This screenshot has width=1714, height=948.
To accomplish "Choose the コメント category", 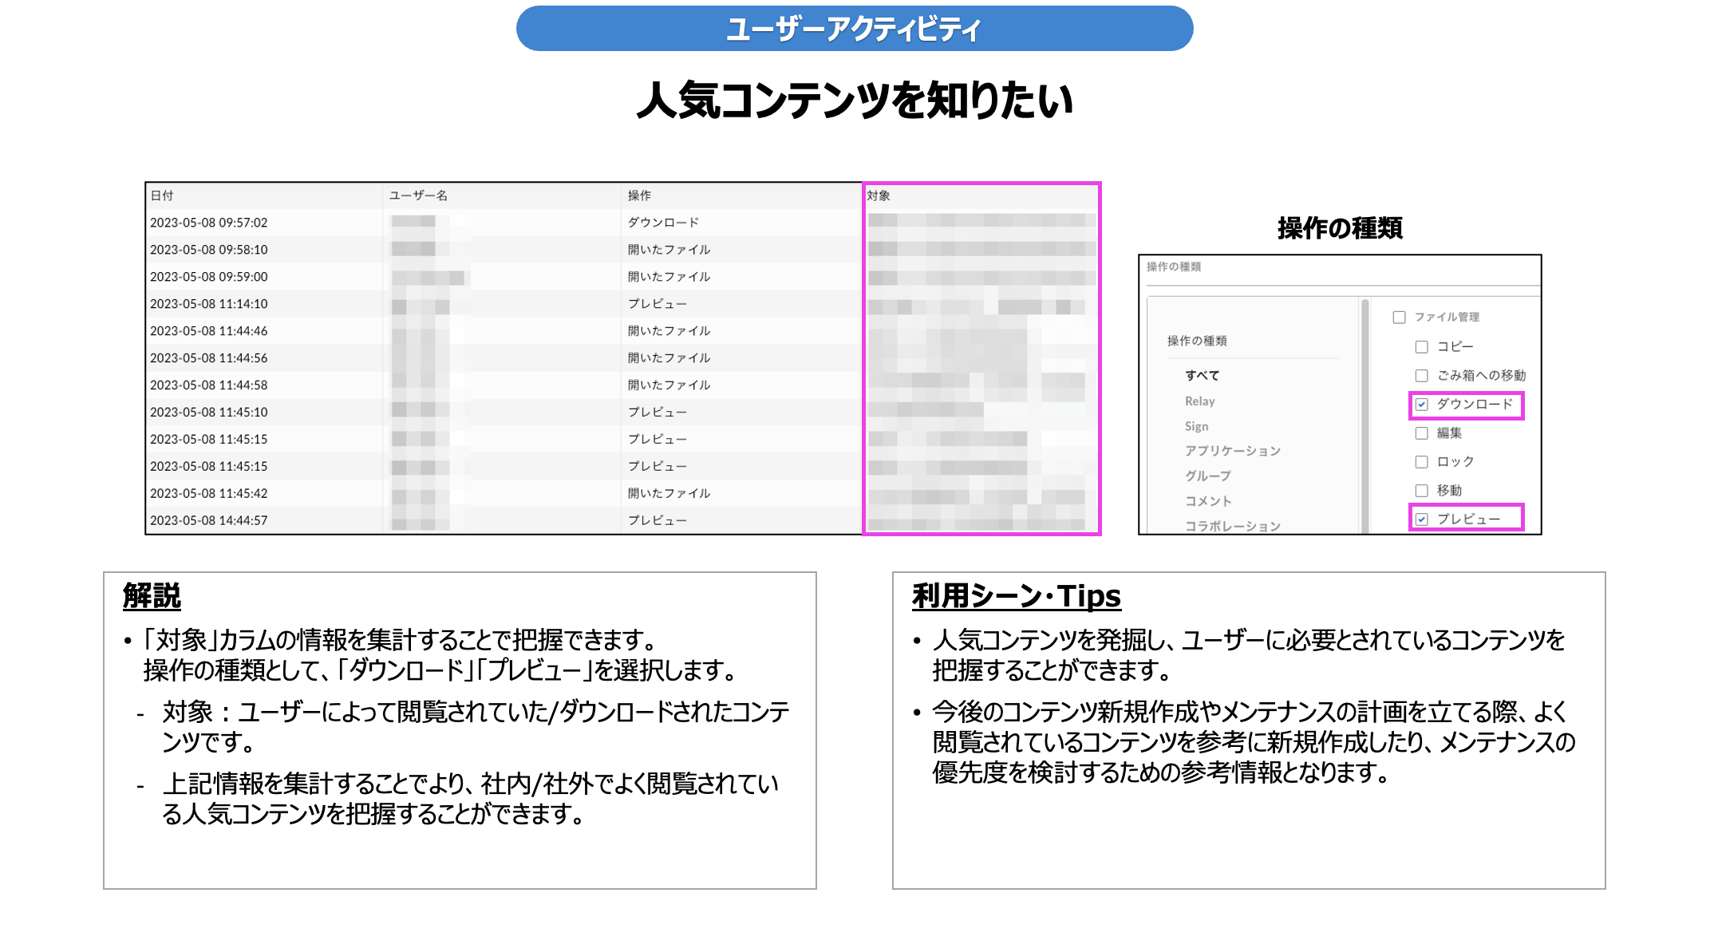I will pyautogui.click(x=1208, y=501).
